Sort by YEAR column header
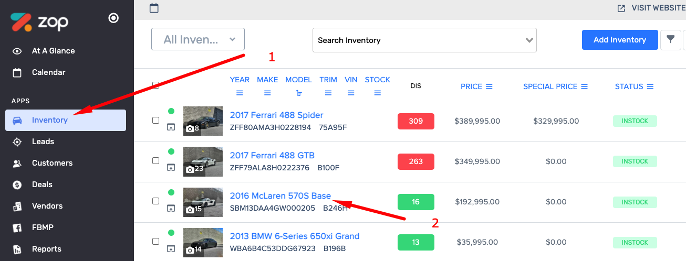This screenshot has width=686, height=261. [x=240, y=80]
